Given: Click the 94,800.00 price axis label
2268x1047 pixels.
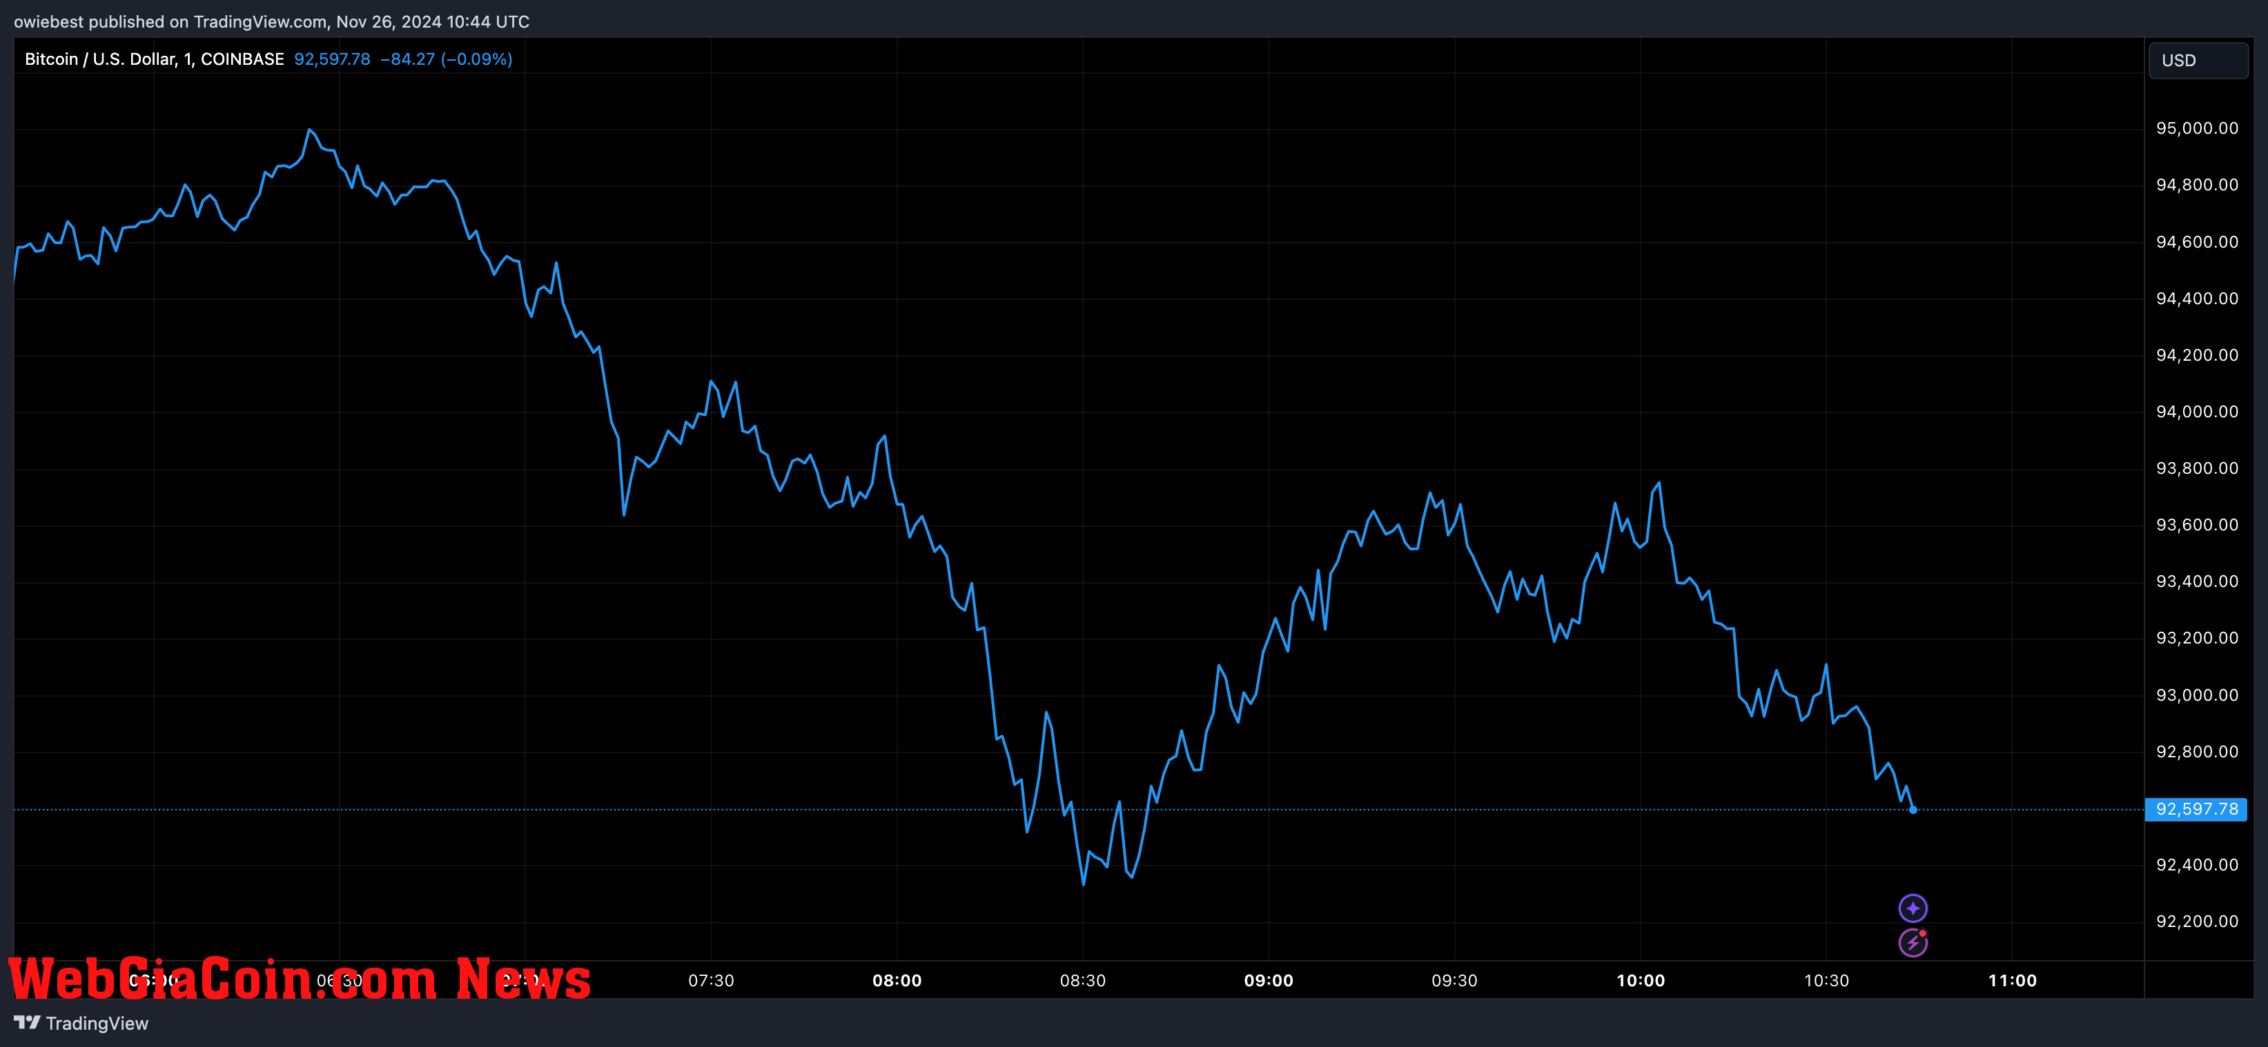Looking at the screenshot, I should point(2197,185).
